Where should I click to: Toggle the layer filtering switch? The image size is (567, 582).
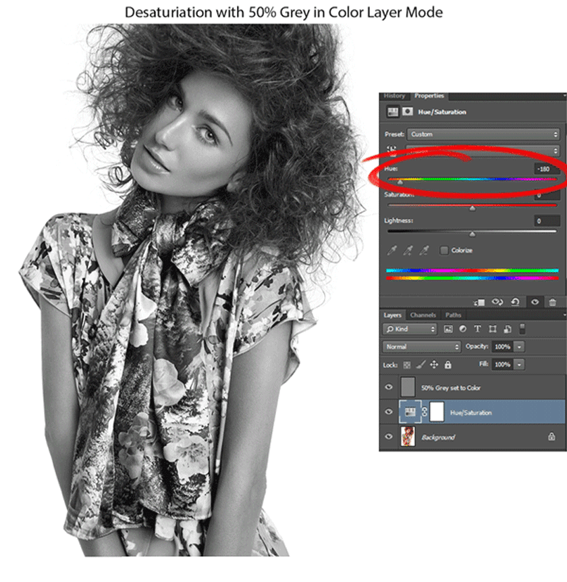click(x=522, y=329)
